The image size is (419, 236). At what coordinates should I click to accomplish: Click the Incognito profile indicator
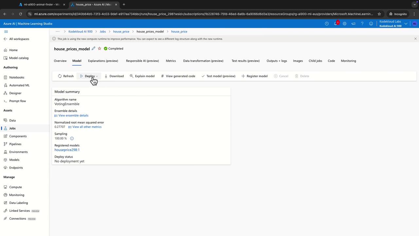(398, 14)
